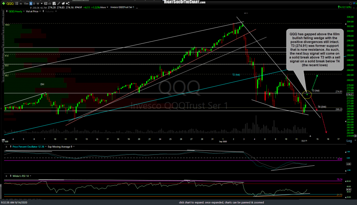Click the T4 (hit) target label
Image resolution: width=357 pixels, height=205 pixels.
pos(322,107)
